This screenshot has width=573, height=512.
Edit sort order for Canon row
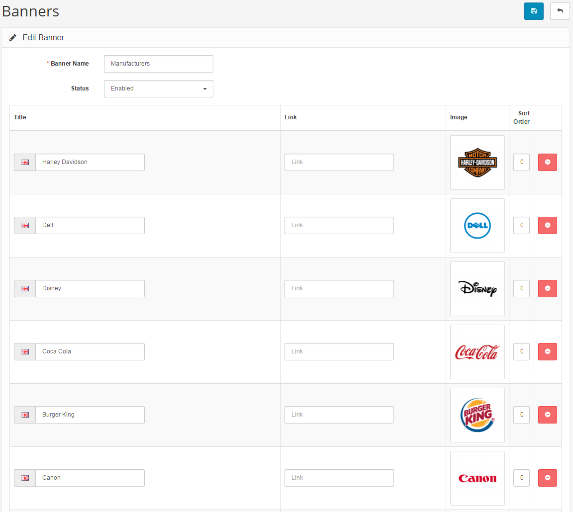[x=521, y=478]
